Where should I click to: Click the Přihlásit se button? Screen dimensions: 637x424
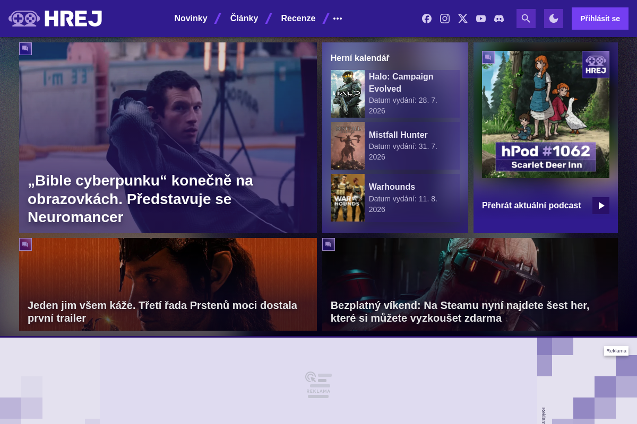(x=600, y=19)
